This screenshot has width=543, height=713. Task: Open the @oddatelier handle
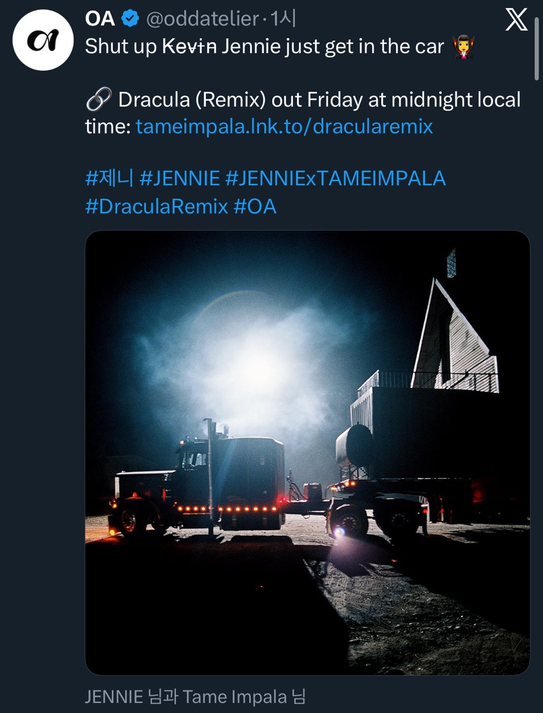[x=202, y=19]
